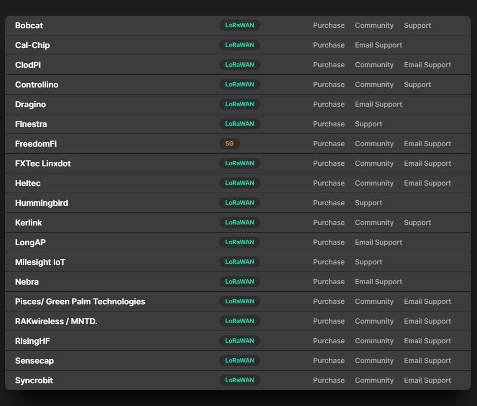477x406 pixels.
Task: Open RAKwireless / MNTD. Community link
Action: click(x=374, y=322)
